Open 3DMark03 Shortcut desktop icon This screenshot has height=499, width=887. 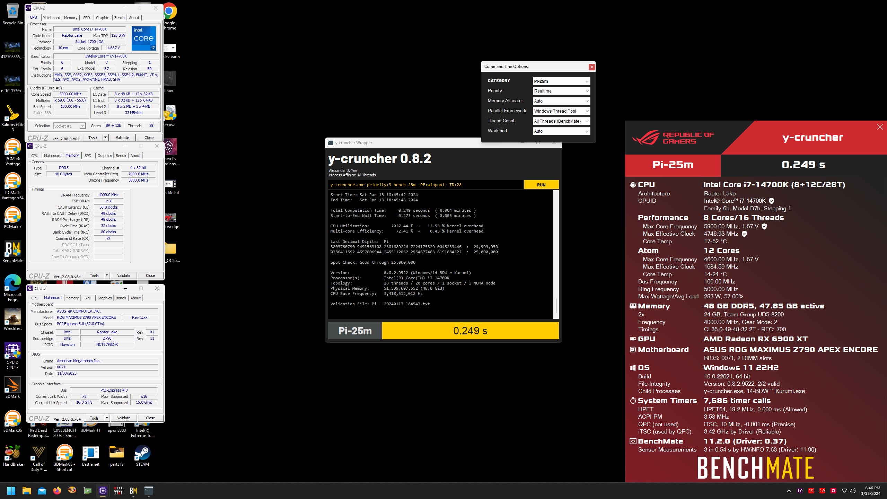pos(64,458)
